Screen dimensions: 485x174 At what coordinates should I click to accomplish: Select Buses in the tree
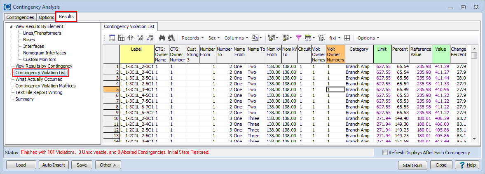(x=29, y=40)
